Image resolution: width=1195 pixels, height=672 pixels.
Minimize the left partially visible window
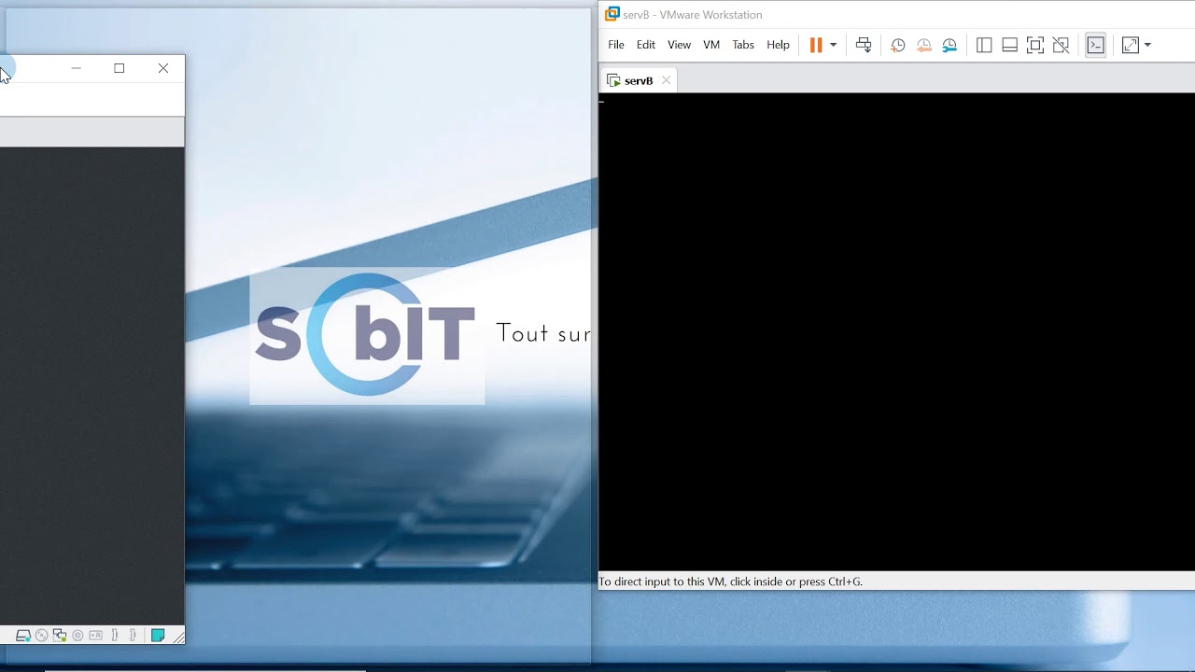point(77,68)
